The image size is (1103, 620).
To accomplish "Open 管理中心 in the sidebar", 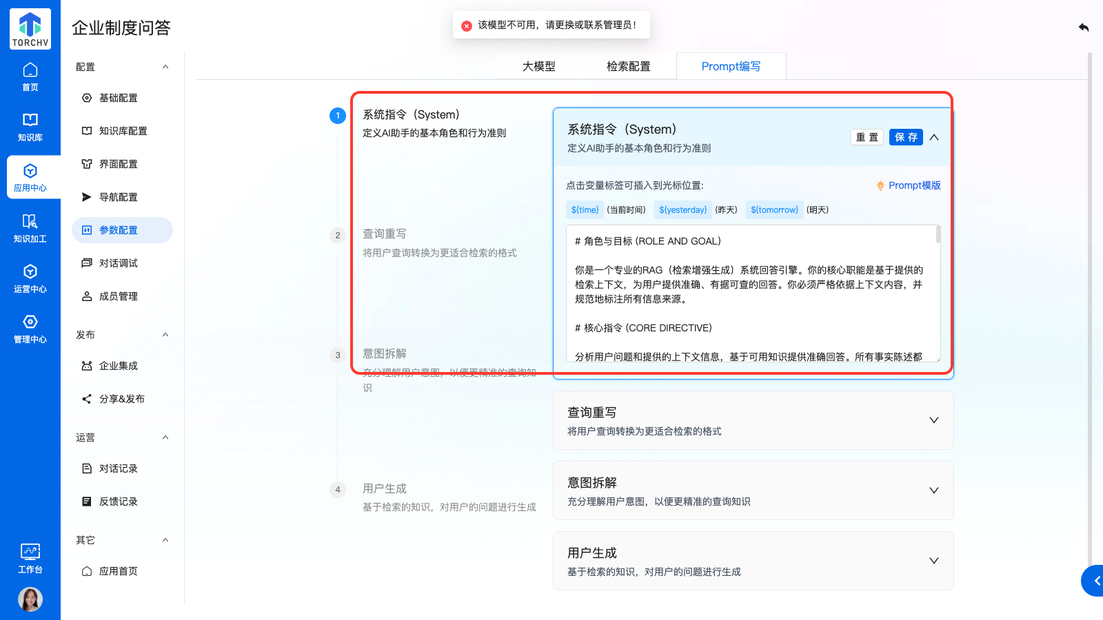I will click(x=30, y=329).
